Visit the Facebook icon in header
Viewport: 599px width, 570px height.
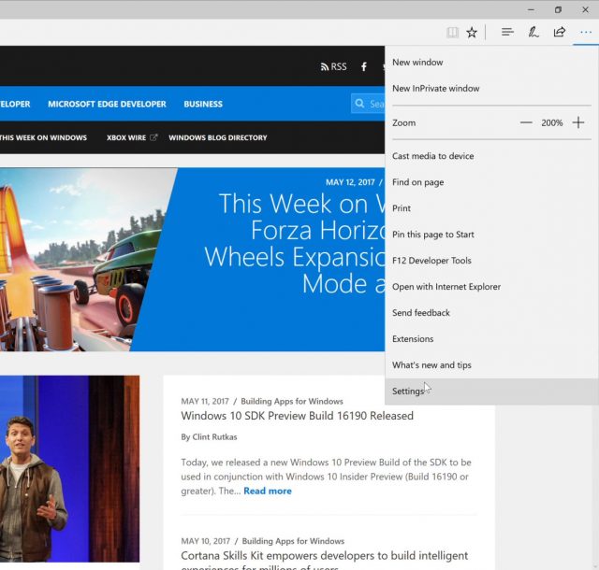tap(364, 66)
